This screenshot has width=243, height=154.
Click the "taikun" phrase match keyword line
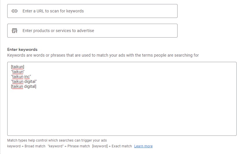click(x=18, y=72)
